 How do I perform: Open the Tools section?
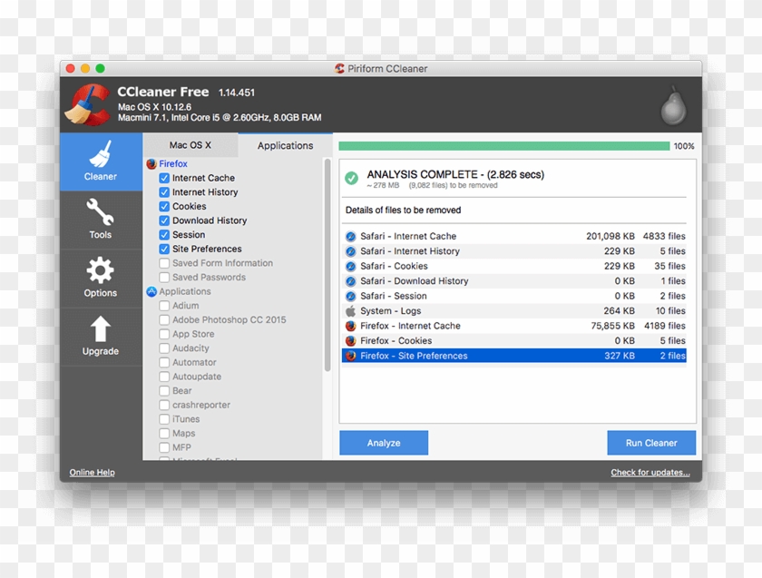[x=100, y=220]
